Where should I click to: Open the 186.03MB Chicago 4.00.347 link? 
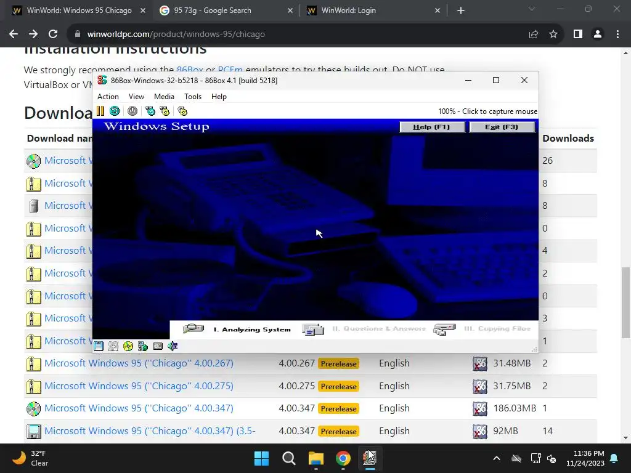point(139,408)
